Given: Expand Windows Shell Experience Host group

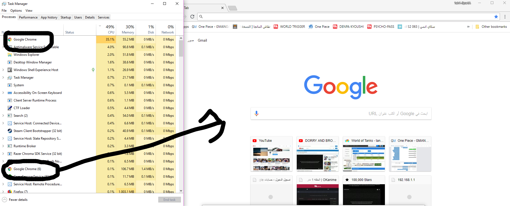Looking at the screenshot, I should click(3, 70).
